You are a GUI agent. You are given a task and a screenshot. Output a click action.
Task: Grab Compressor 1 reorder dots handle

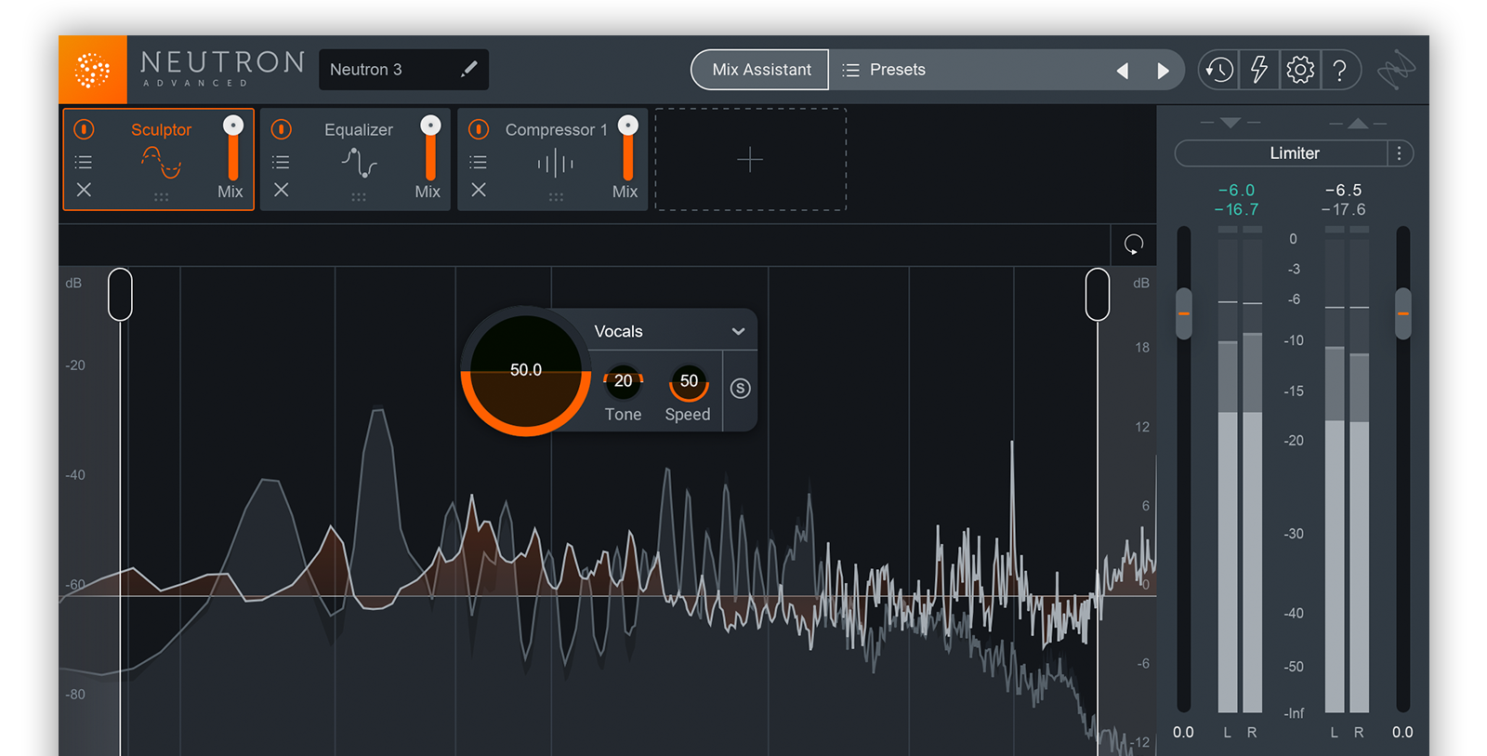[x=556, y=197]
